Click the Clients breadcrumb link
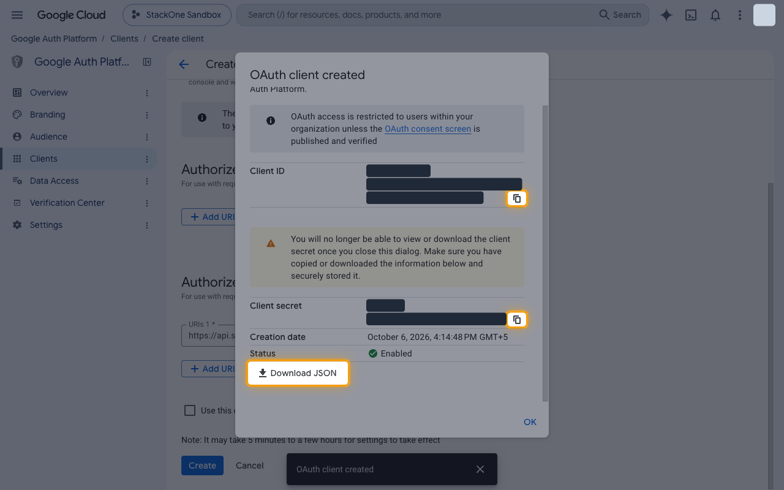Image resolution: width=784 pixels, height=490 pixels. (124, 39)
